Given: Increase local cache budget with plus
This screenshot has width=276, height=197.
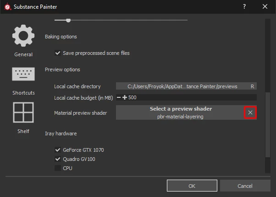Looking at the screenshot, I should pyautogui.click(x=124, y=97).
